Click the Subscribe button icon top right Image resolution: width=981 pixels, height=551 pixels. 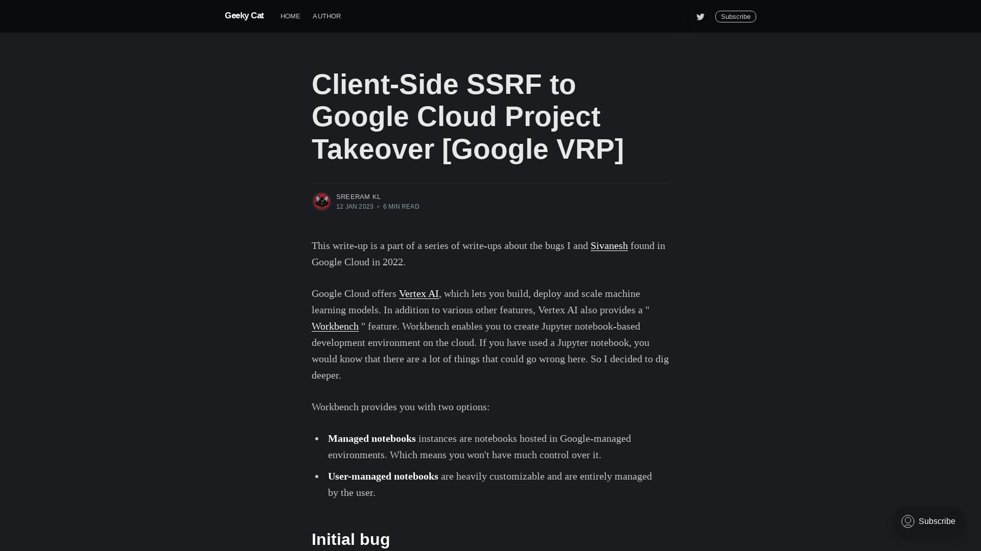click(x=736, y=16)
